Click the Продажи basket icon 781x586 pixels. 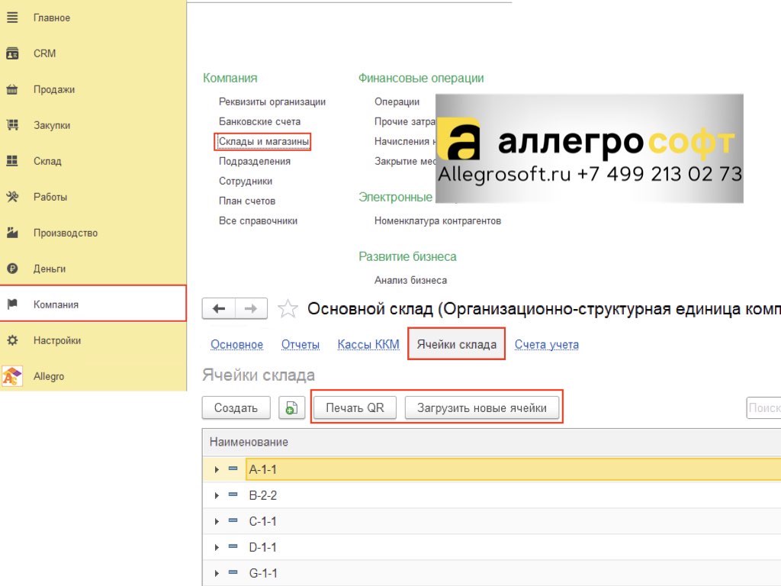(12, 90)
